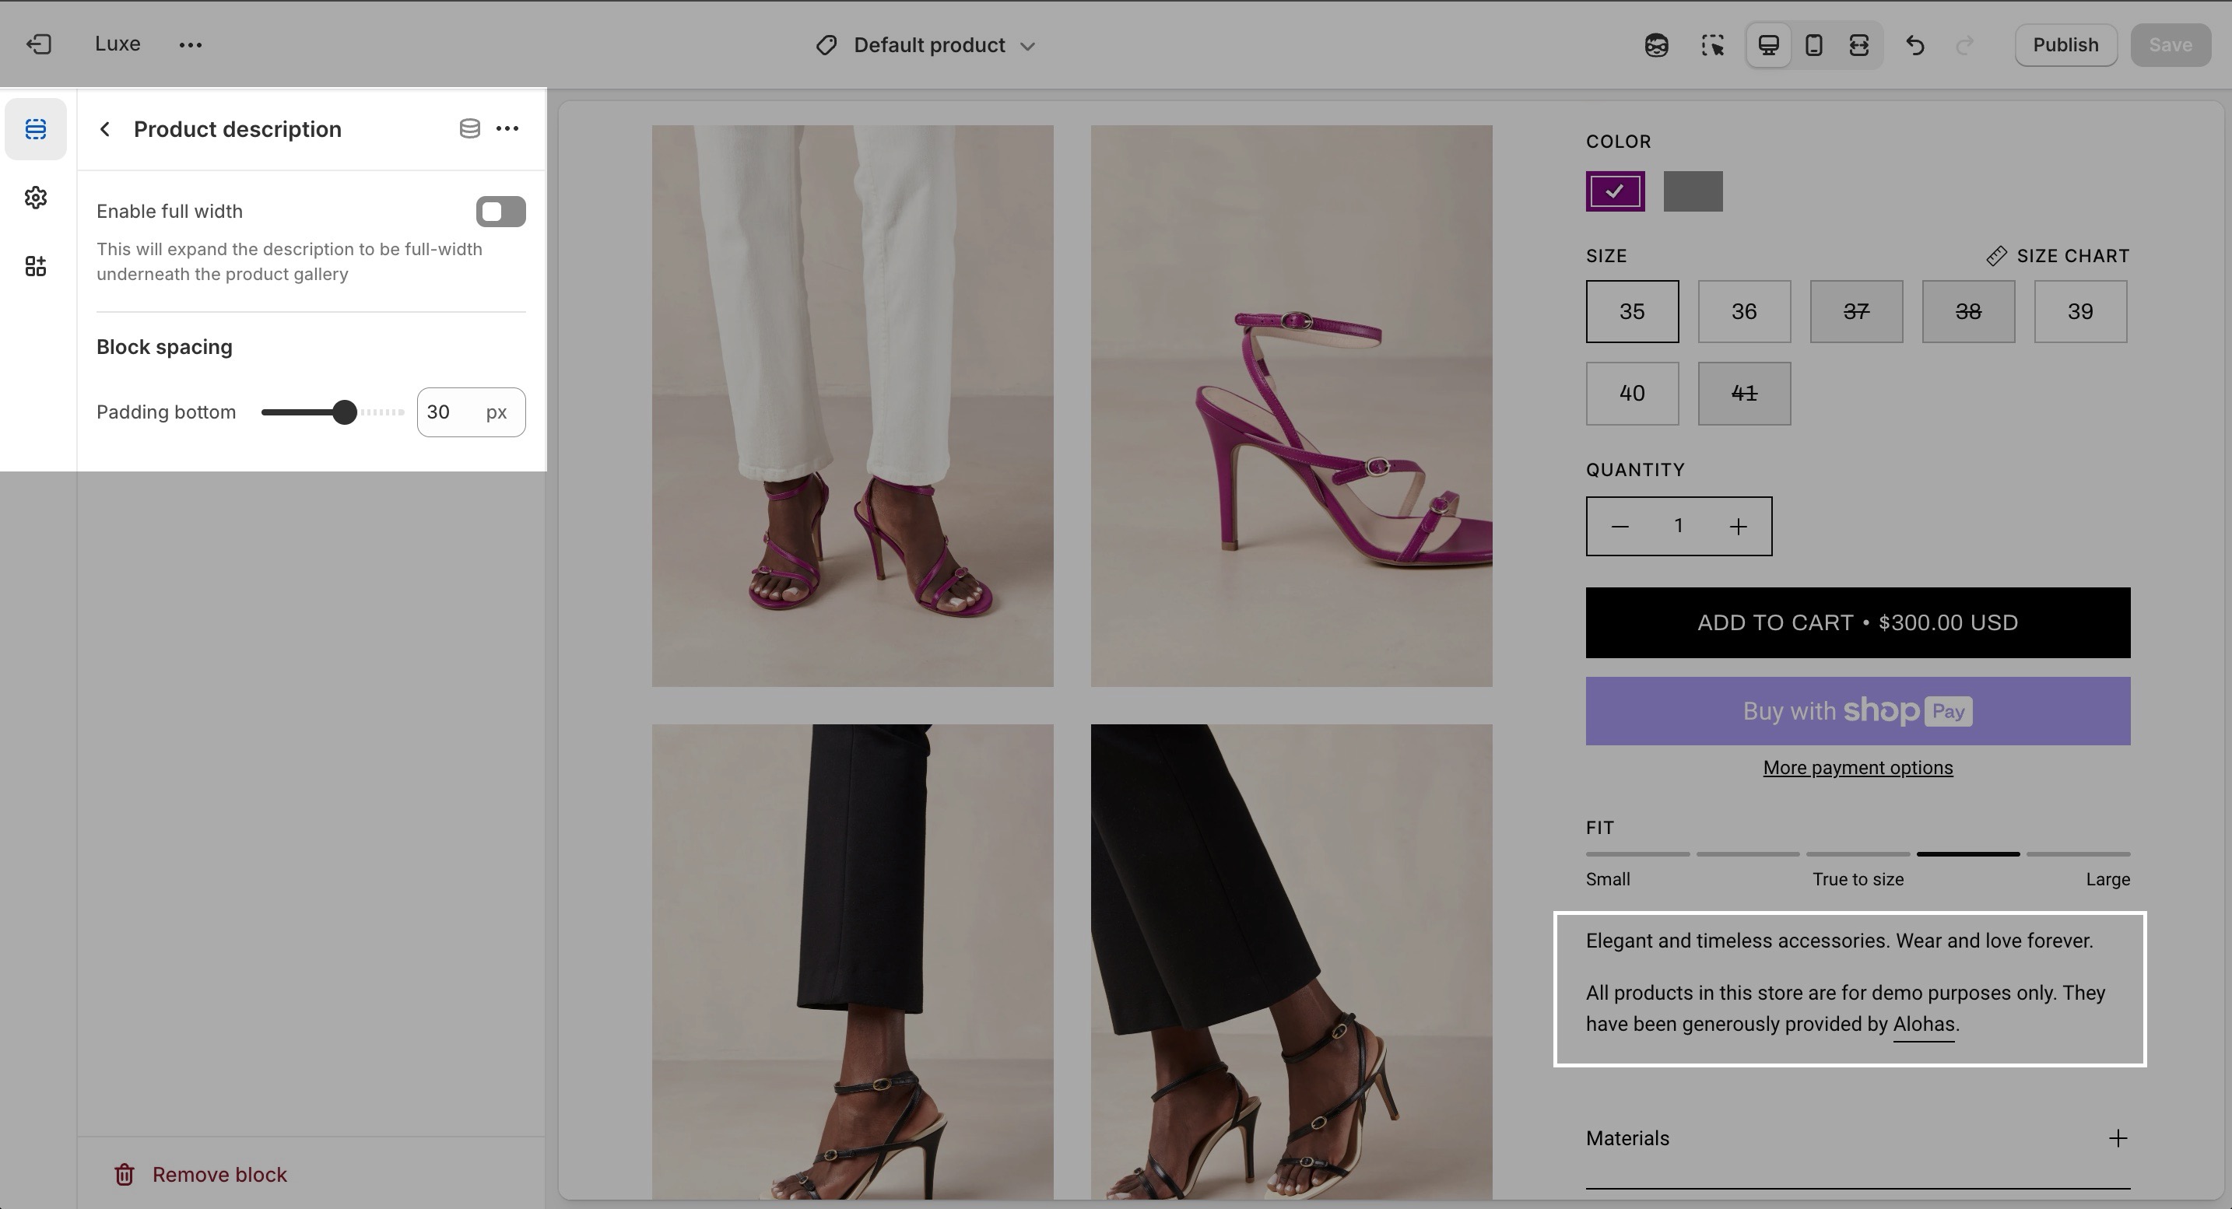2232x1209 pixels.
Task: Open theme actions menu beside Luxe
Action: click(x=191, y=45)
